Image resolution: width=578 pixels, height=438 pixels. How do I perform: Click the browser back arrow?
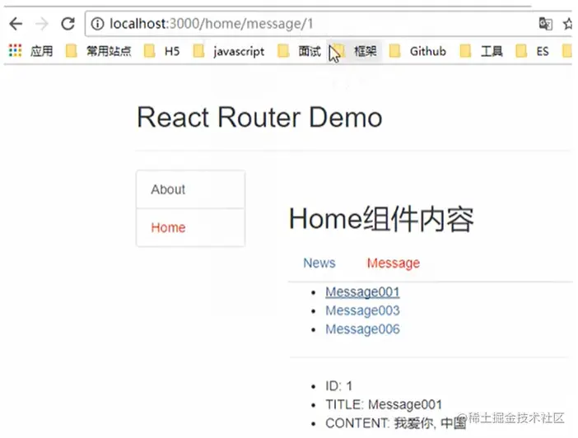coord(16,24)
